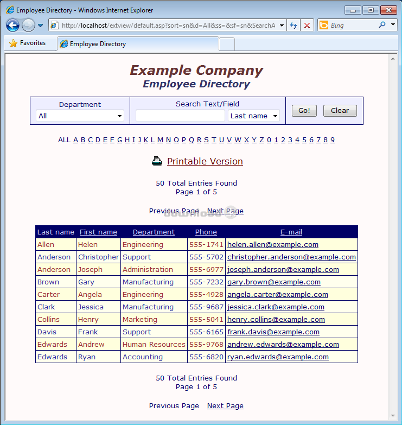Email jessica.clark@example.com
Viewport: 402px width, 425px height.
coord(276,307)
